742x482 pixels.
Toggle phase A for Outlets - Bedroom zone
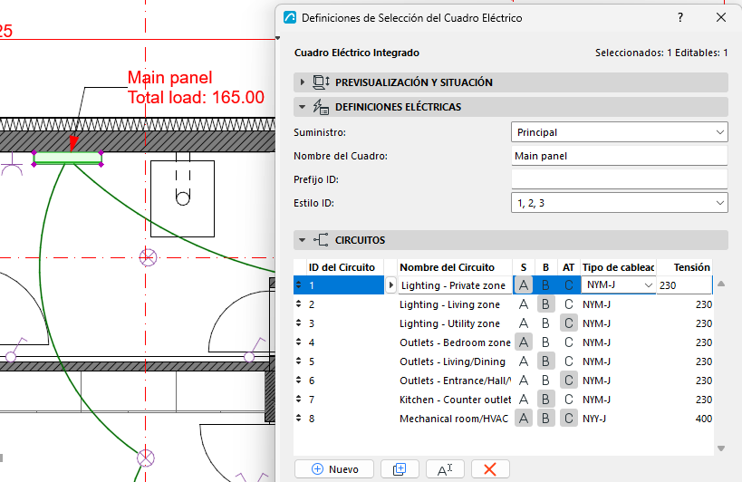click(x=524, y=342)
